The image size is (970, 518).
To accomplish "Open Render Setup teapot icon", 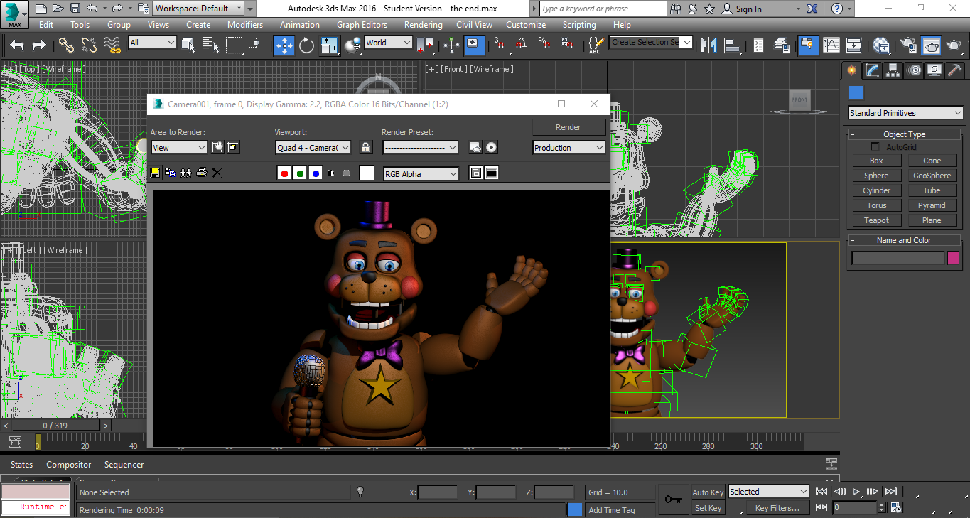I will click(908, 45).
